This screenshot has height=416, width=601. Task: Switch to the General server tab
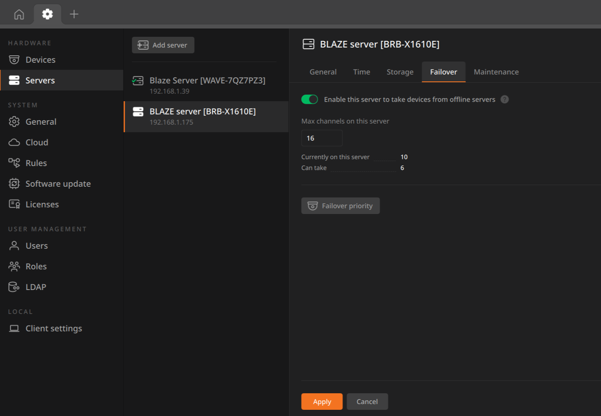[323, 72]
